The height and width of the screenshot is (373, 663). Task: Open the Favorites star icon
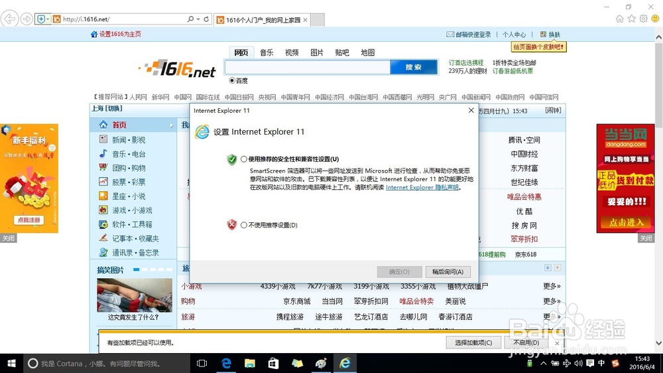[631, 19]
